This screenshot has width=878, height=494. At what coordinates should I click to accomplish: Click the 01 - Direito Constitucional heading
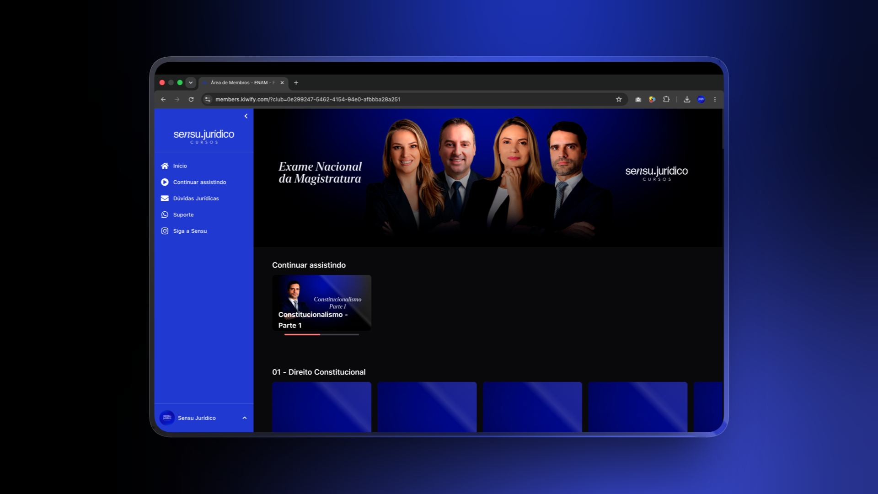(319, 372)
